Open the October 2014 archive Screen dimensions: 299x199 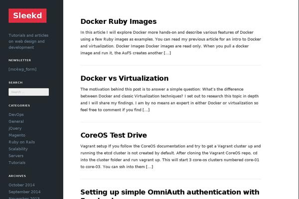coord(21,185)
